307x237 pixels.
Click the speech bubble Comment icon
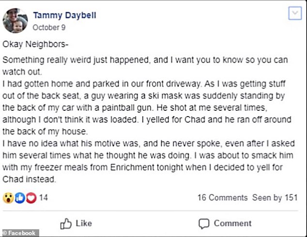click(204, 223)
